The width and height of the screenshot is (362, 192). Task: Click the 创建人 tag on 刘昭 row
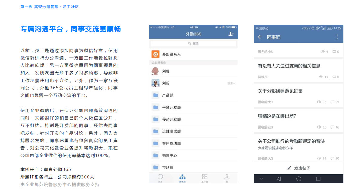click(231, 83)
